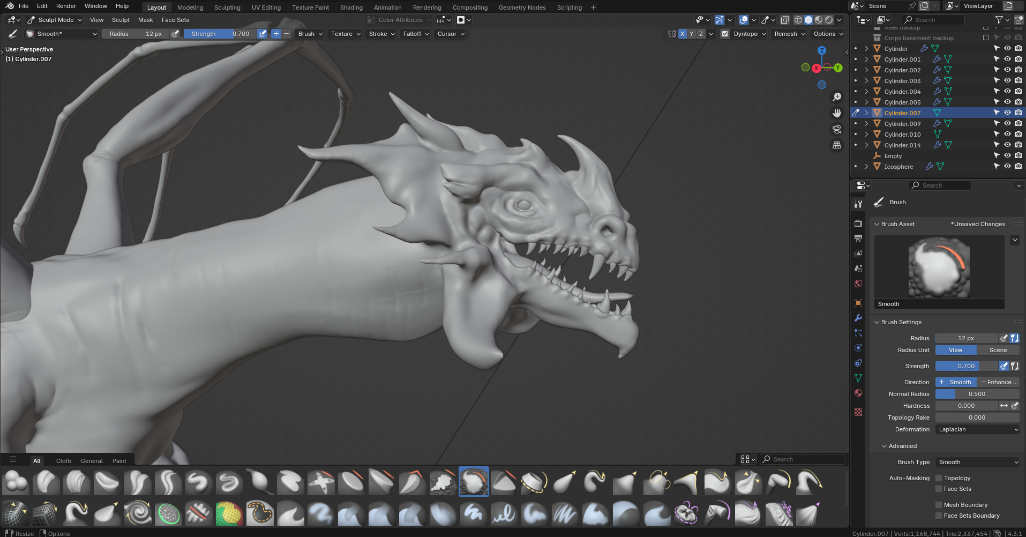Open the Material properties tab icon
The image size is (1026, 537).
pyautogui.click(x=858, y=393)
